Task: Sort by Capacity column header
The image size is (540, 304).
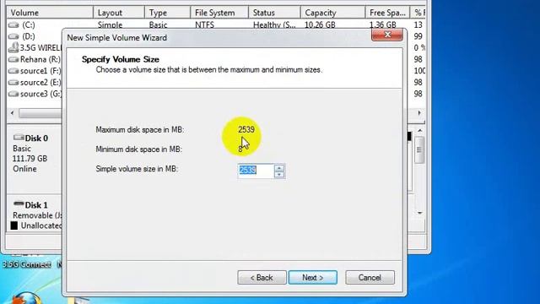Action: (332, 13)
